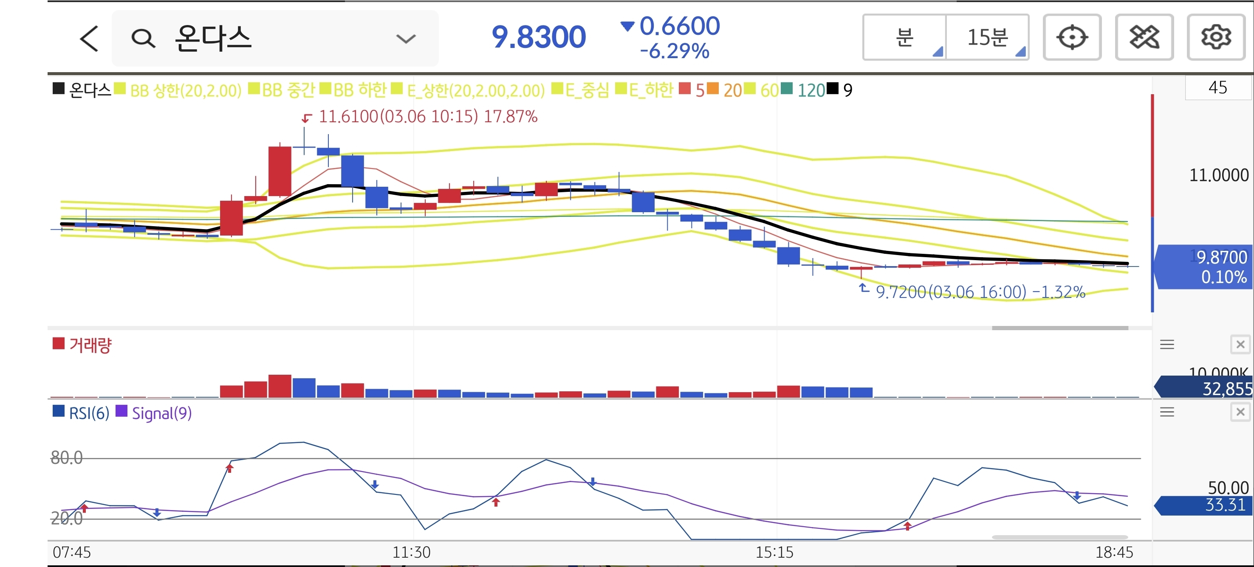Click the red 거래량 color swatch

tap(59, 344)
